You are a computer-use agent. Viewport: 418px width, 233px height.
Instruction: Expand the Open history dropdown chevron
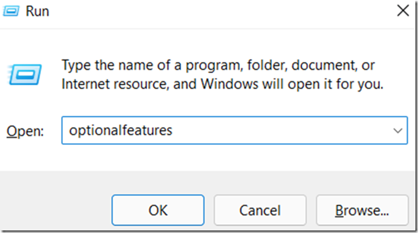pos(397,131)
